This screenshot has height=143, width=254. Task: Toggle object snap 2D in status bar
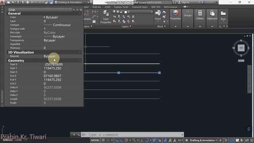pyautogui.click(x=147, y=140)
